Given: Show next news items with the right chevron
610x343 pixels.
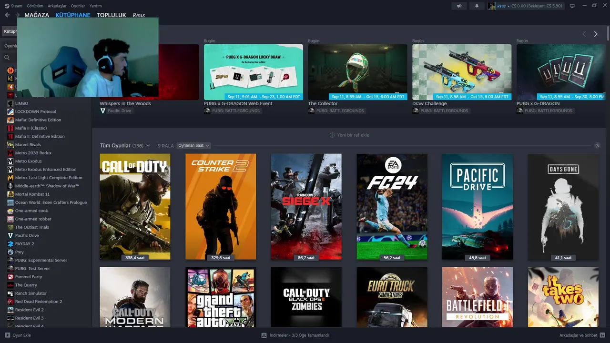Looking at the screenshot, I should pyautogui.click(x=596, y=34).
